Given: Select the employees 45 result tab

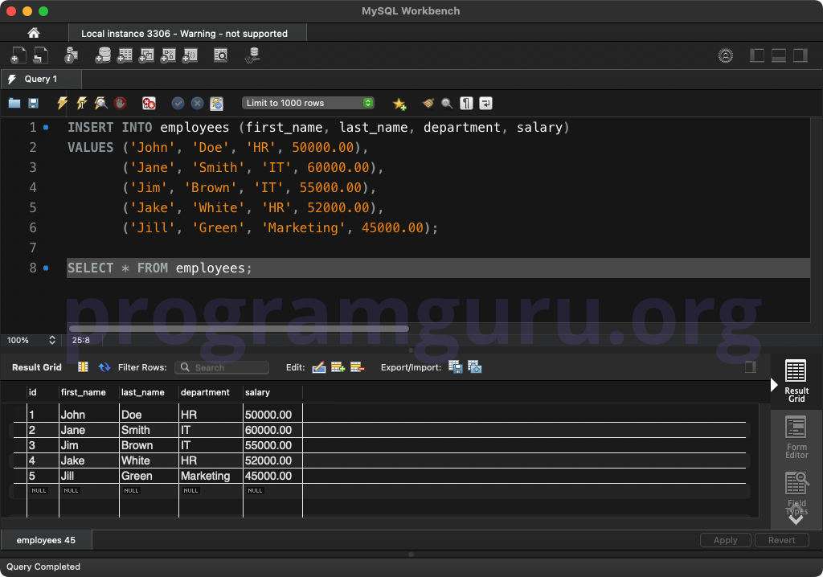Looking at the screenshot, I should coord(46,540).
